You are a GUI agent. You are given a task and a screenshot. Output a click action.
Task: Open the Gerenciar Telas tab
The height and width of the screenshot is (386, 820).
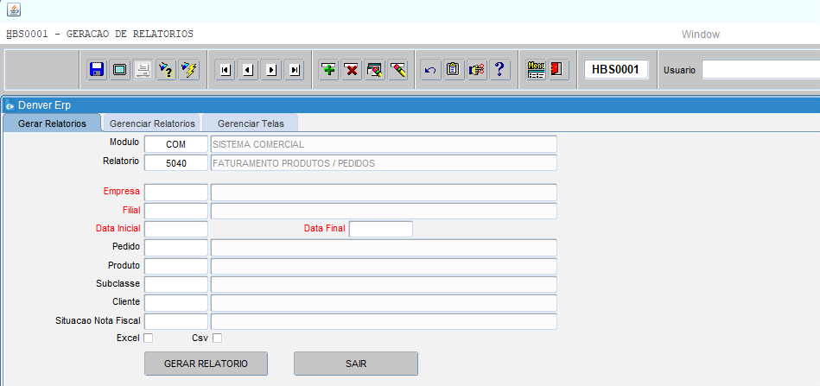(251, 123)
